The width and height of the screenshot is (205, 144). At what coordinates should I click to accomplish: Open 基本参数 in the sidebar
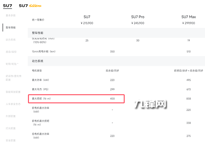tap(11, 15)
